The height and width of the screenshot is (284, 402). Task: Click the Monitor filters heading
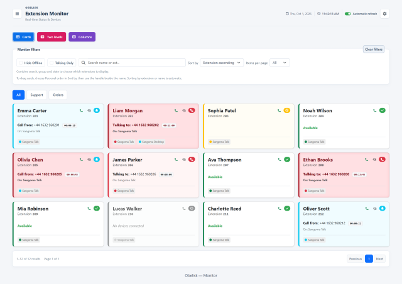(29, 50)
